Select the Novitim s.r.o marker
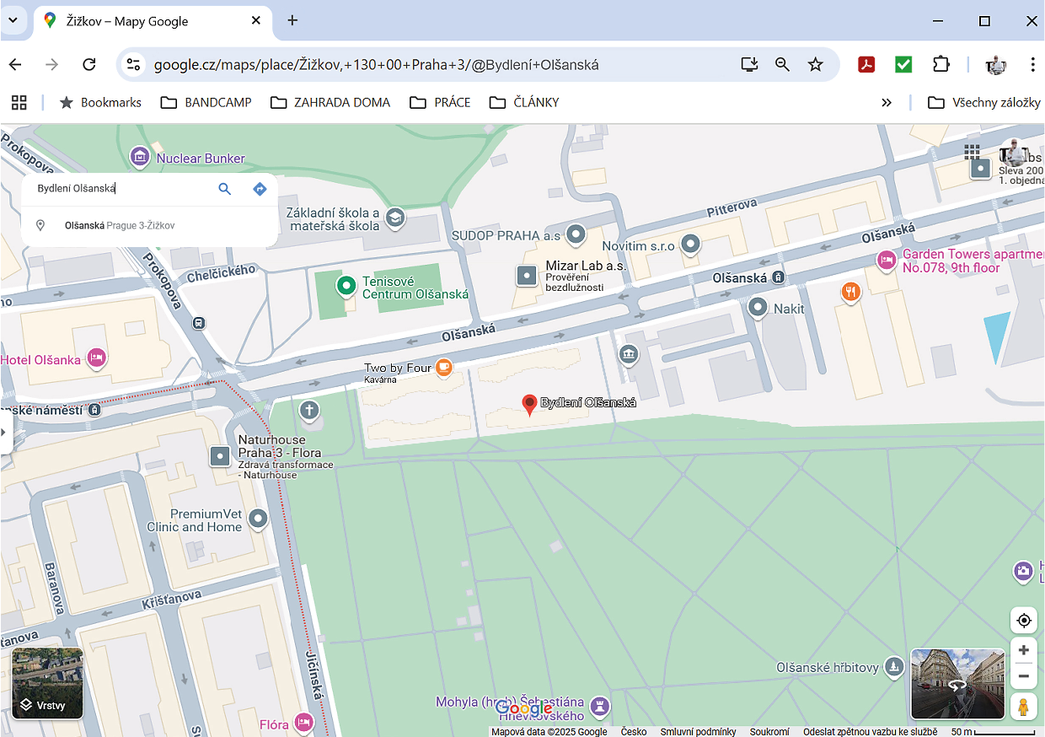The height and width of the screenshot is (737, 1045). (x=691, y=245)
